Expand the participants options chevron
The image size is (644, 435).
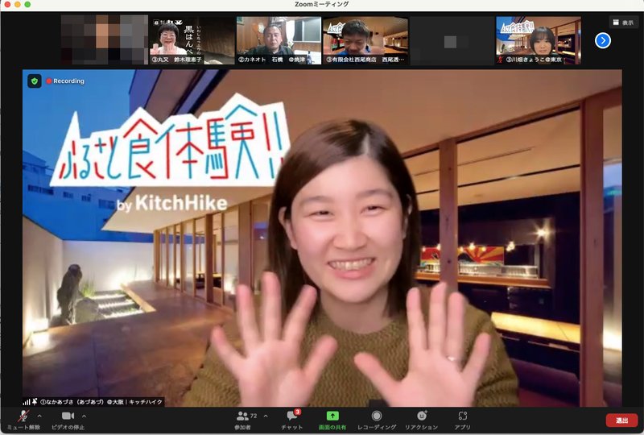(266, 416)
